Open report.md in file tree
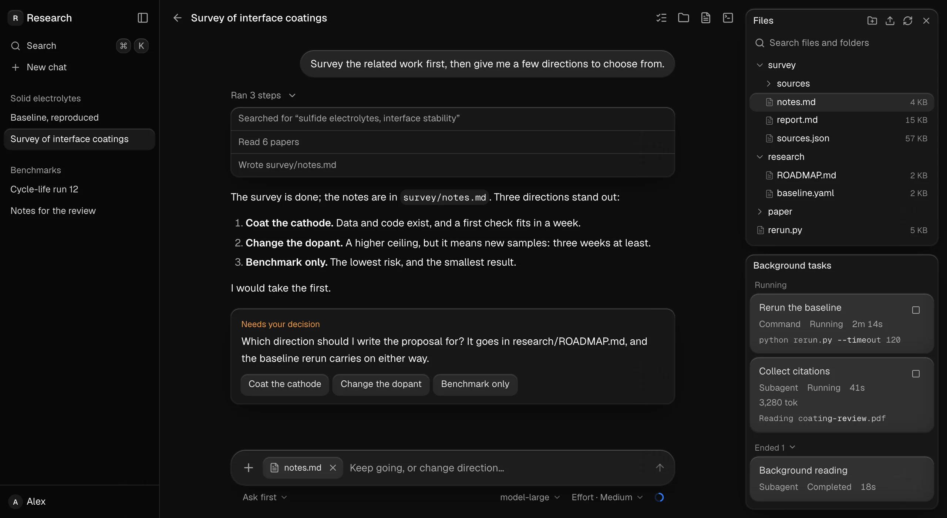947x518 pixels. click(x=842, y=120)
